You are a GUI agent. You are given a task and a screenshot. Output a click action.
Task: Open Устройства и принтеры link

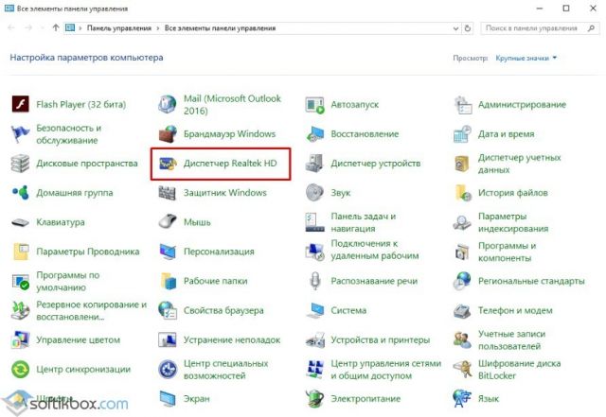(x=380, y=339)
